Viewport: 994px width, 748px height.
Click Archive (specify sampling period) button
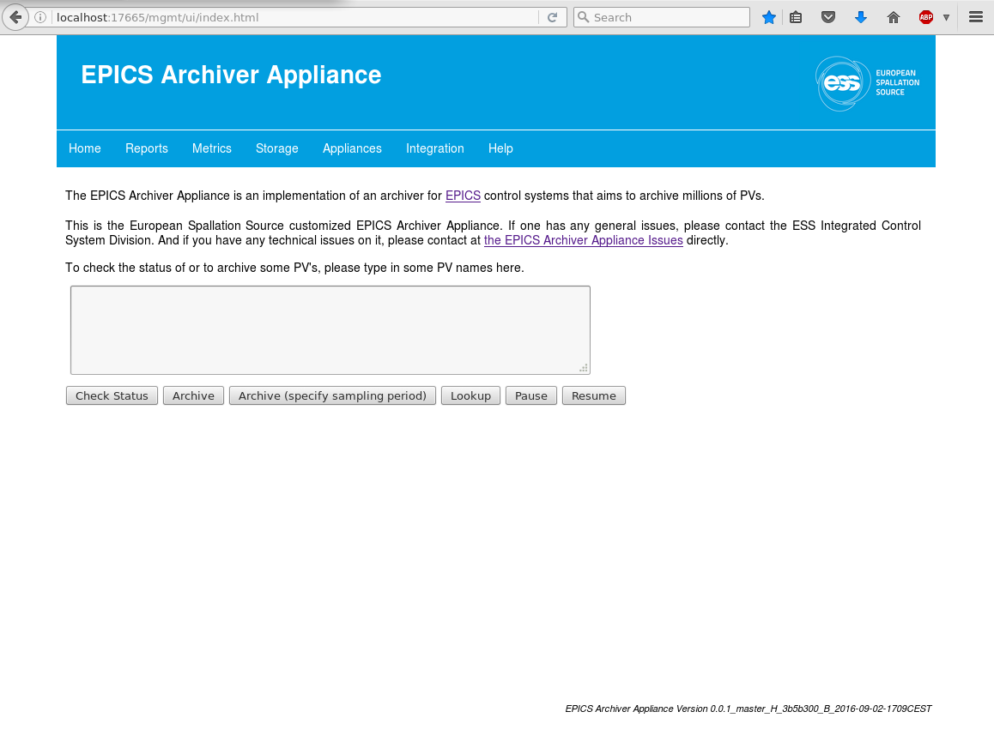click(332, 395)
